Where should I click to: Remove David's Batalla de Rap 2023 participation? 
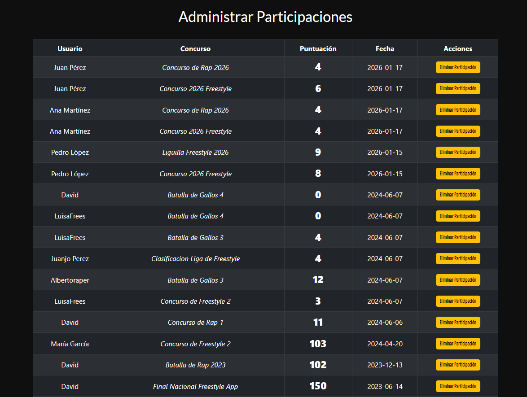458,365
